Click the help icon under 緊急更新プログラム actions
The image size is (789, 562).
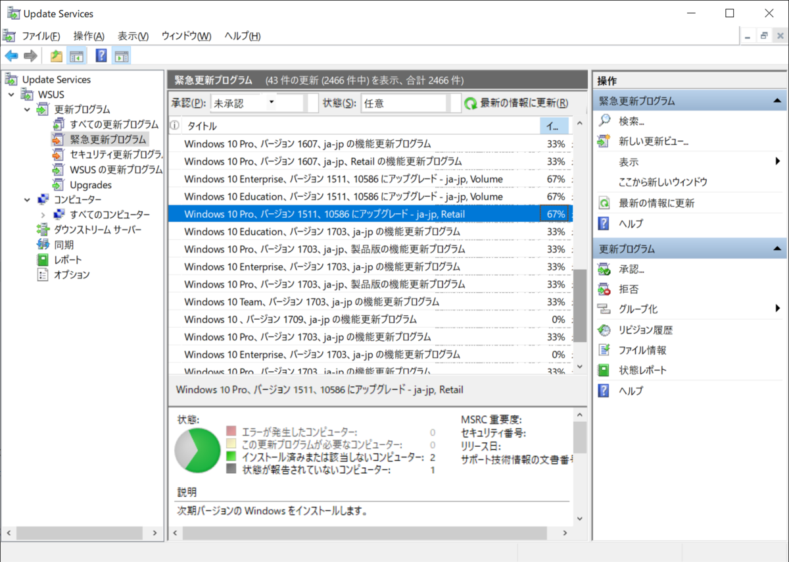[604, 224]
